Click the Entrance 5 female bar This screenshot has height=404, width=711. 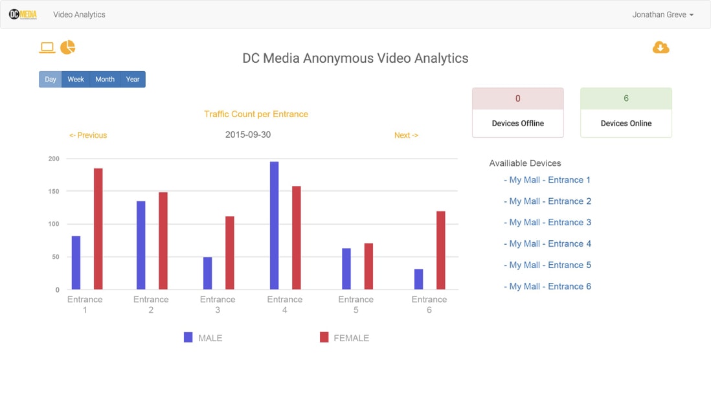click(x=368, y=266)
